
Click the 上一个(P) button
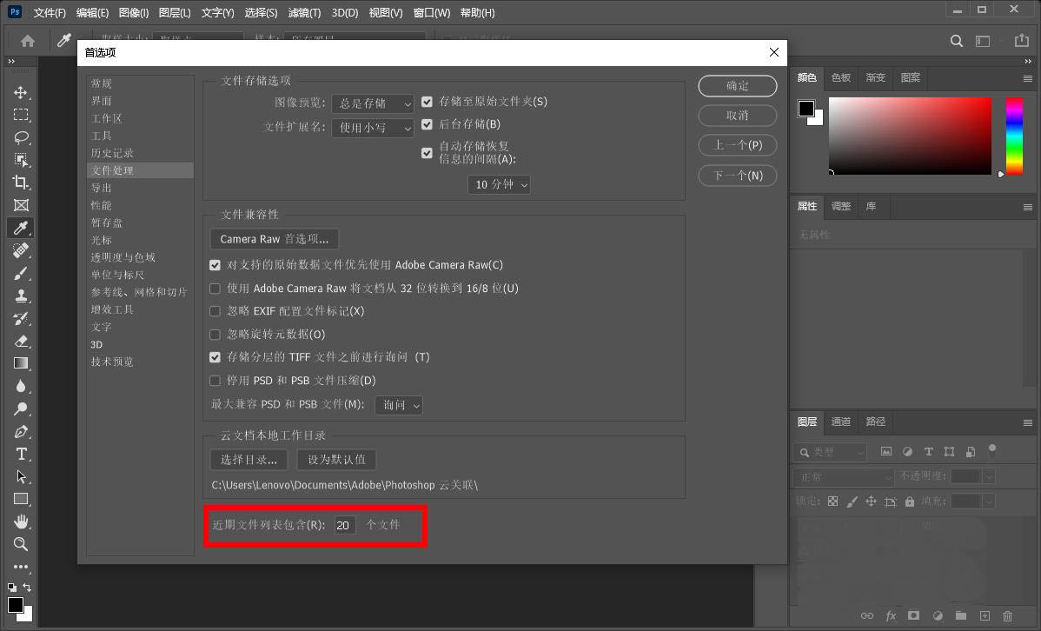pyautogui.click(x=738, y=145)
